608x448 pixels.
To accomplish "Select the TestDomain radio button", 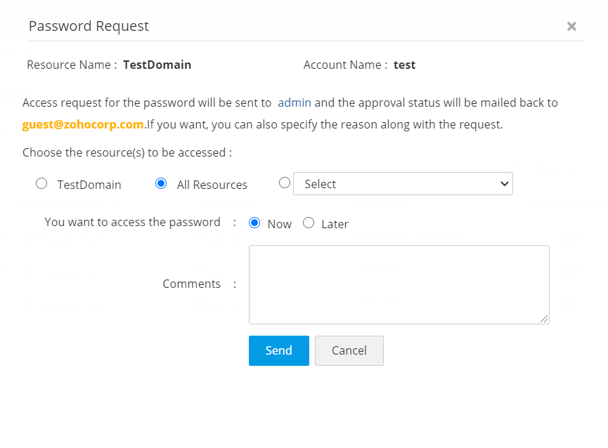I will pos(41,183).
